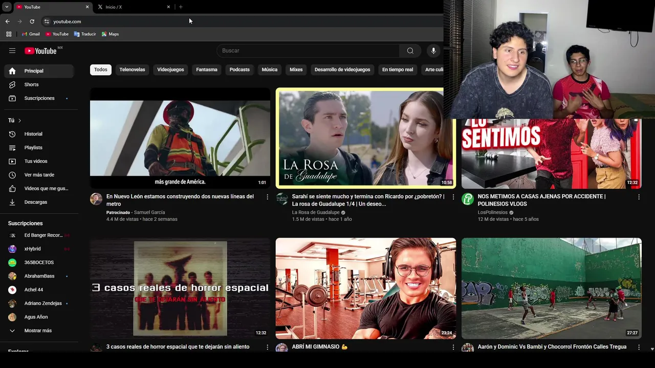Open La Rosa de Guadalupe channel link
655x368 pixels.
coord(316,213)
